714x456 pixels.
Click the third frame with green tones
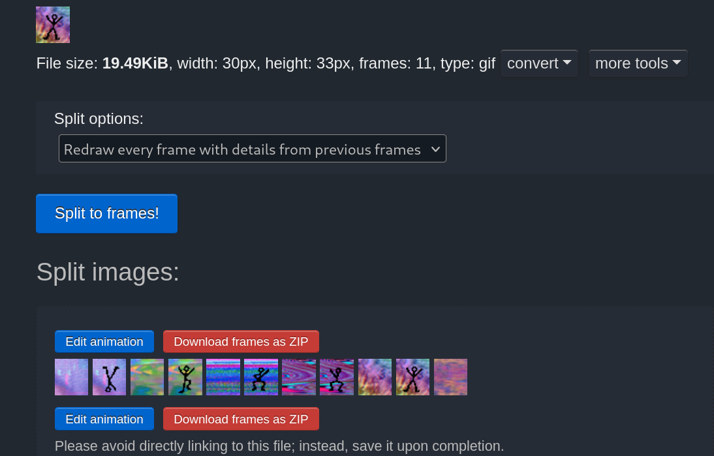coord(147,376)
